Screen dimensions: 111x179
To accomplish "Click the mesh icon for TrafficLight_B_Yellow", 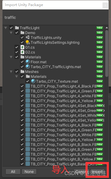I will click(28, 159).
